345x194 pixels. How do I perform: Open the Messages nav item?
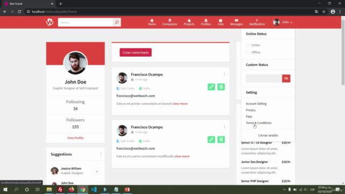point(236,22)
